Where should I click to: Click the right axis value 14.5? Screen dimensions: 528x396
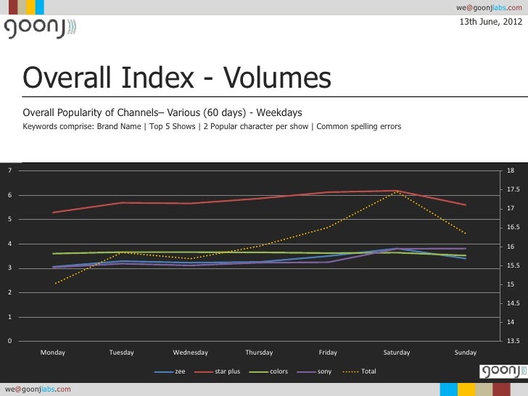pos(513,303)
